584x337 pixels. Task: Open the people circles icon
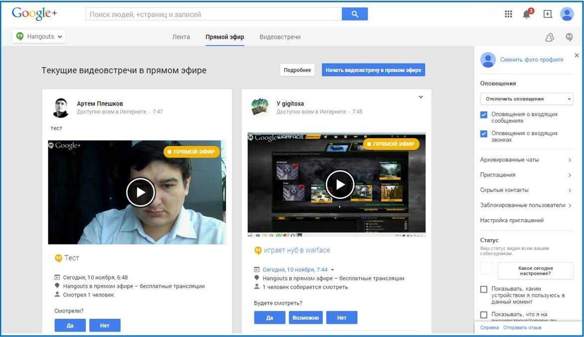[550, 37]
